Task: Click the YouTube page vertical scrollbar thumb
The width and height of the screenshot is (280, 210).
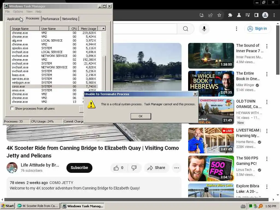Action: pyautogui.click(x=278, y=50)
